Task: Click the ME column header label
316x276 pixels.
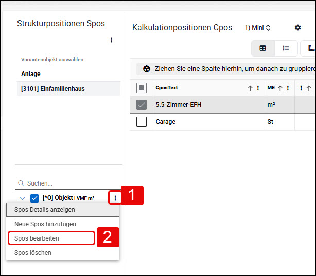Action: tap(271, 88)
